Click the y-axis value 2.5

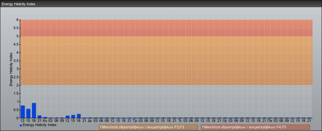tap(16, 77)
